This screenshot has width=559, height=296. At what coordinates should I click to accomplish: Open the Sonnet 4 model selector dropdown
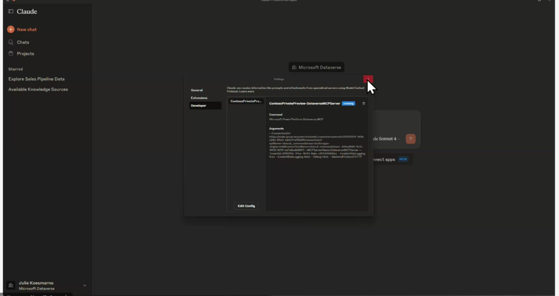pyautogui.click(x=386, y=139)
